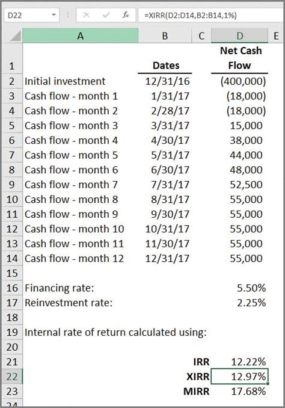
Task: Click the IRR result 12.22% cell
Action: tap(239, 362)
